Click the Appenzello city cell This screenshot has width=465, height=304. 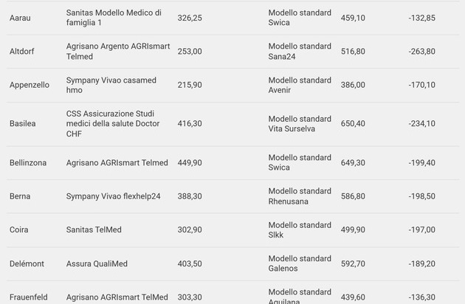[30, 85]
